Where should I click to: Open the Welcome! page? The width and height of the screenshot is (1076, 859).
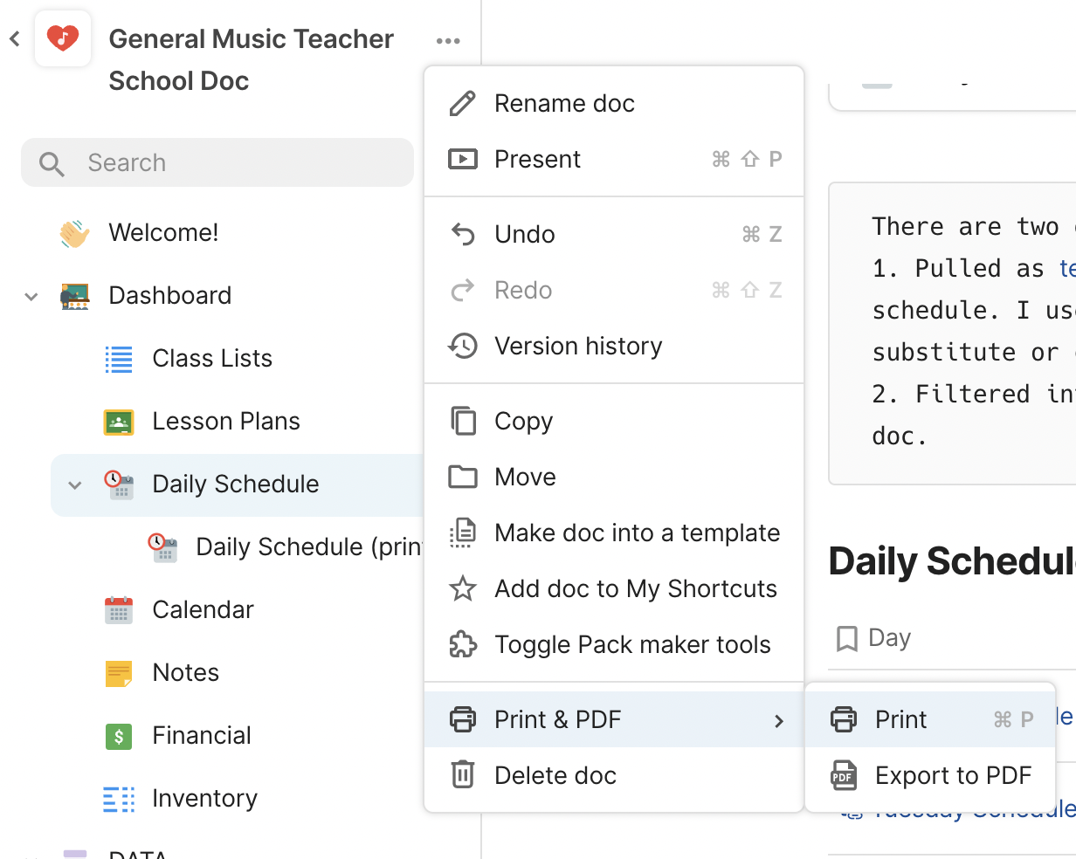click(x=163, y=233)
